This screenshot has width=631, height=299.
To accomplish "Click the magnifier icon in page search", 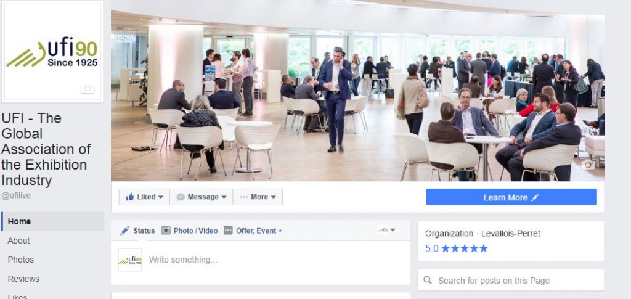I will [428, 280].
